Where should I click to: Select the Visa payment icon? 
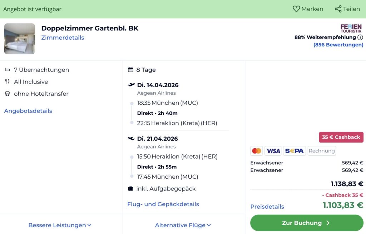tap(273, 151)
